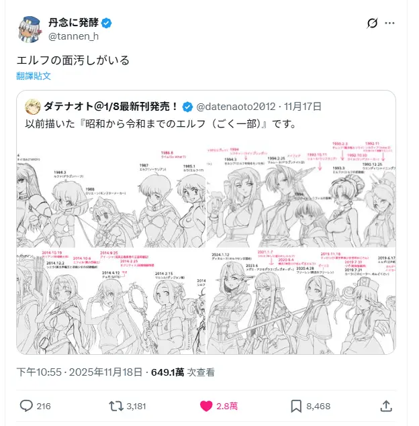Image resolution: width=419 pixels, height=426 pixels.
Task: Open the quoted author's small avatar
Action: (33, 107)
